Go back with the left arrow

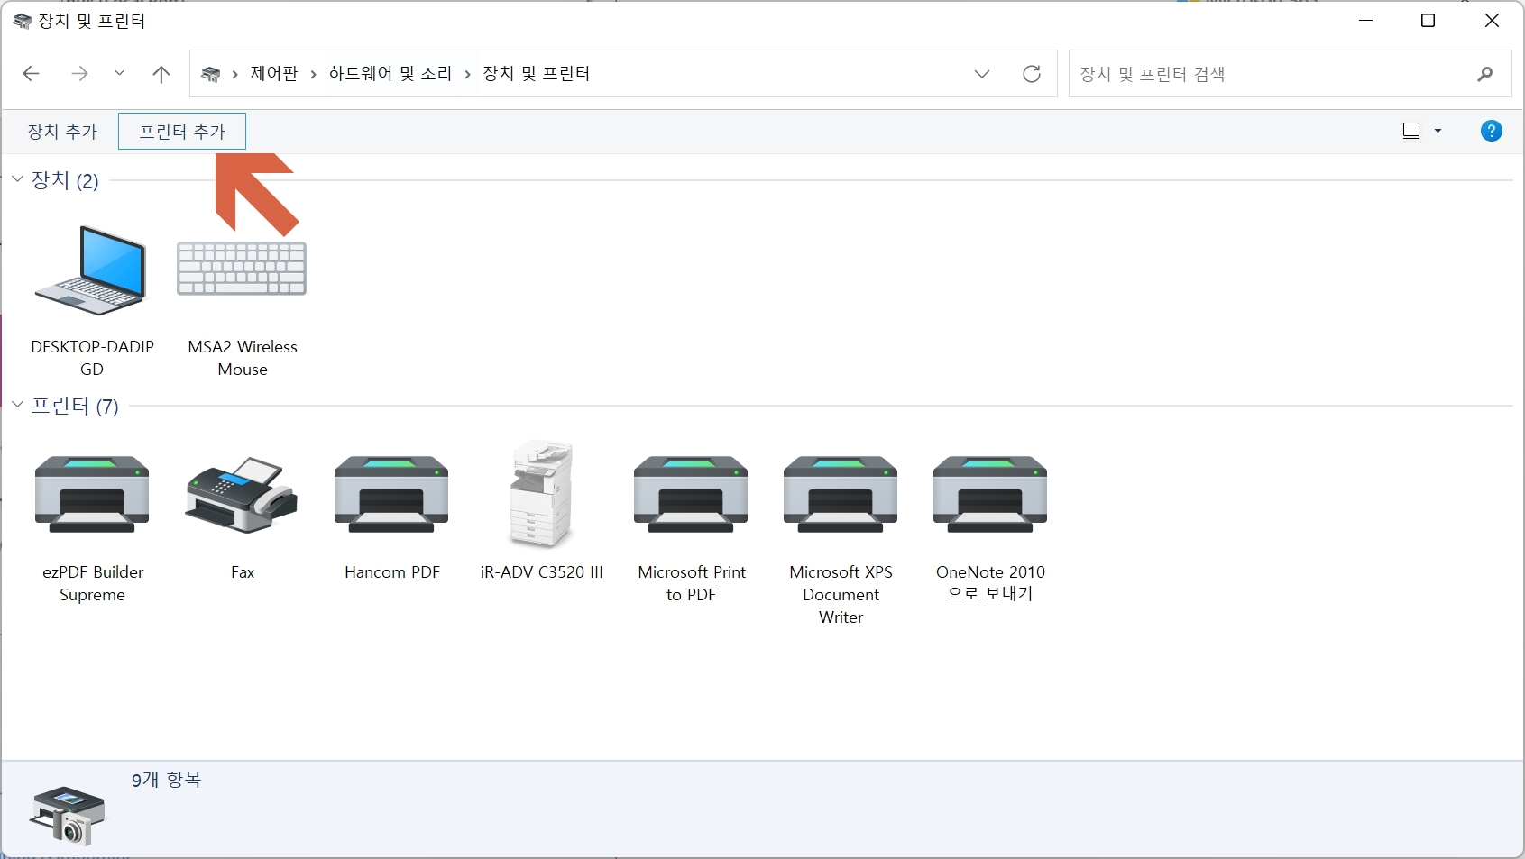pyautogui.click(x=32, y=74)
